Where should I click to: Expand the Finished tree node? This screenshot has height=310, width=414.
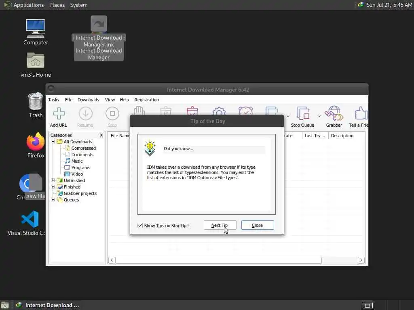[53, 187]
